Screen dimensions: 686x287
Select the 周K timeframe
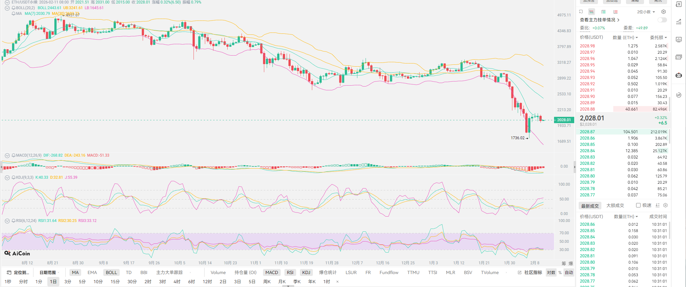click(267, 282)
